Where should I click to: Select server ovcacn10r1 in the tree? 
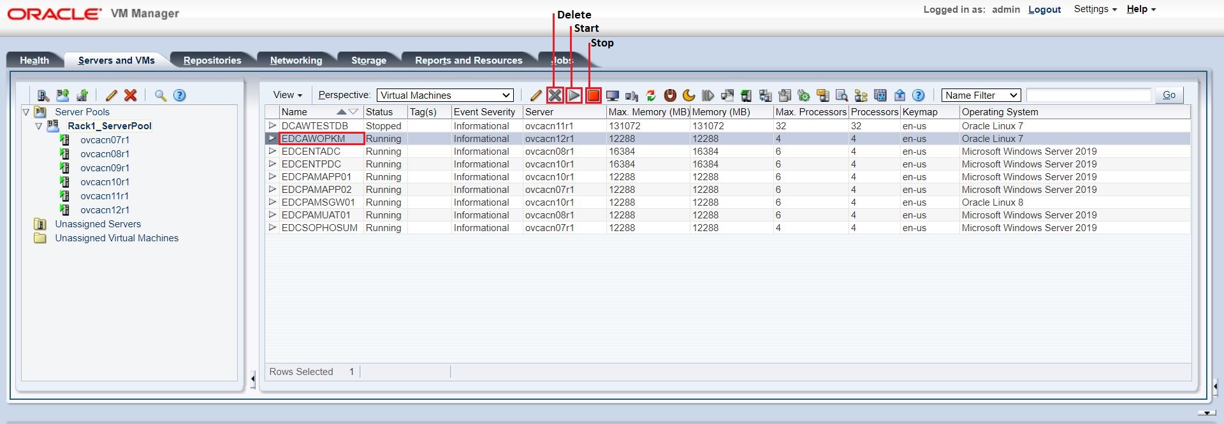point(105,182)
